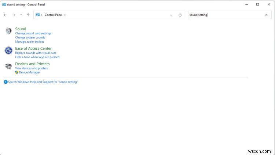Image resolution: width=275 pixels, height=155 pixels.
Task: Open Change sound card settings
Action: [x=33, y=33]
